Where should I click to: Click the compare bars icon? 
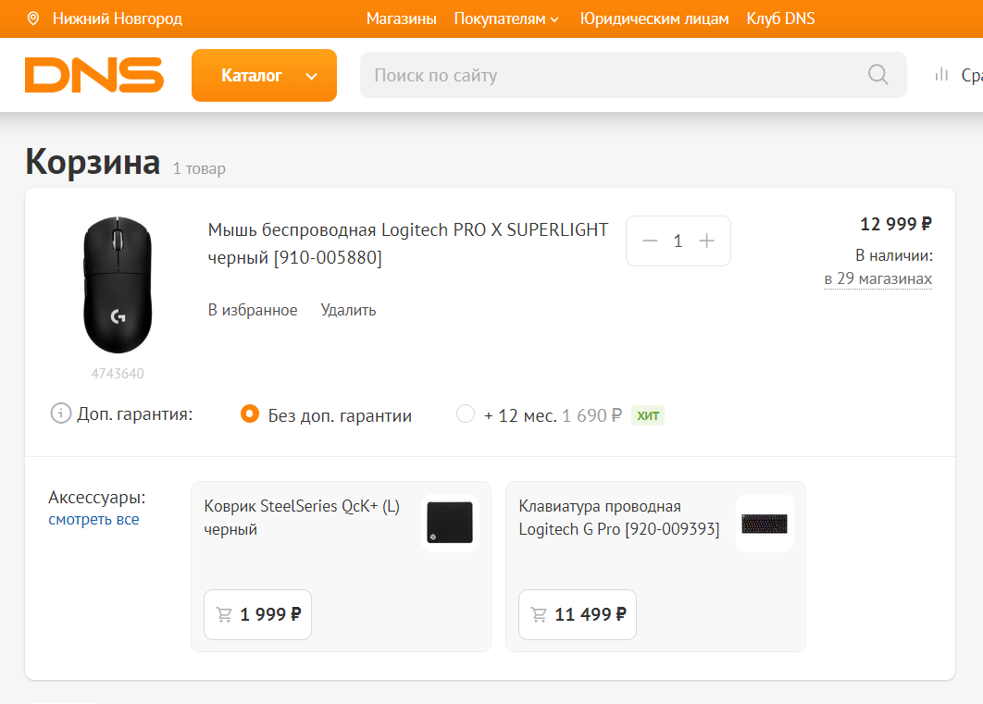click(x=942, y=75)
